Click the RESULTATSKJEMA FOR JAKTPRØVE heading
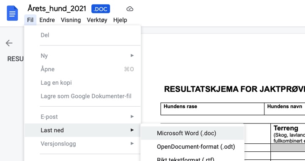 coord(234,89)
